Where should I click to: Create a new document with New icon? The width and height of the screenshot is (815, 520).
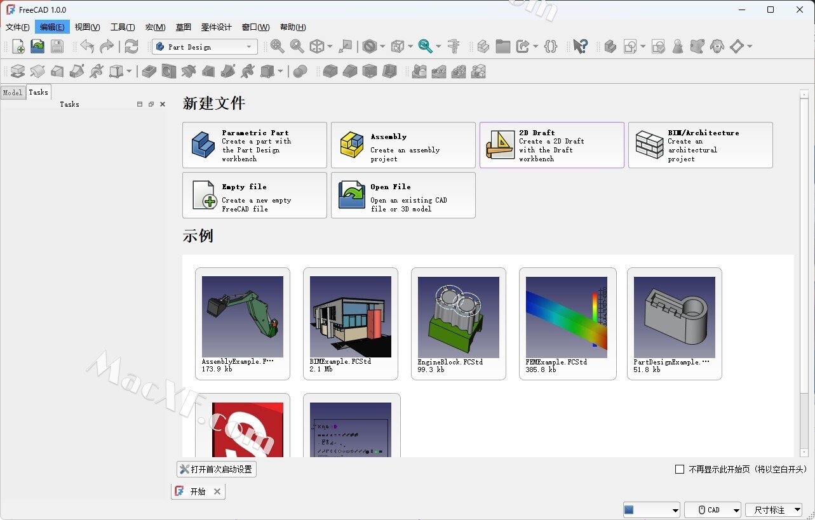tap(18, 46)
